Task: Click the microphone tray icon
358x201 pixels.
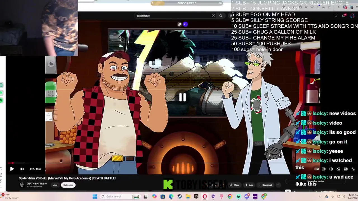Action: pos(333,197)
